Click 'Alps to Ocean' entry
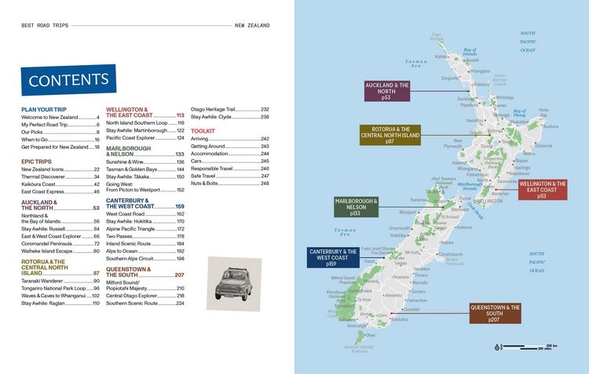 click(145, 251)
